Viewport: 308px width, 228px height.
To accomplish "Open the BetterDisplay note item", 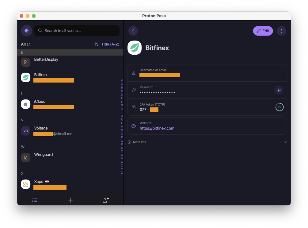I will (70, 62).
